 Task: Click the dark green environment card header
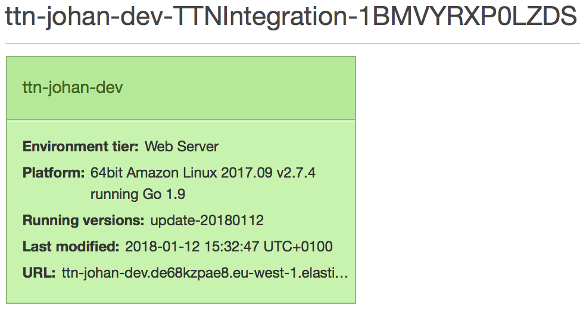tap(181, 88)
